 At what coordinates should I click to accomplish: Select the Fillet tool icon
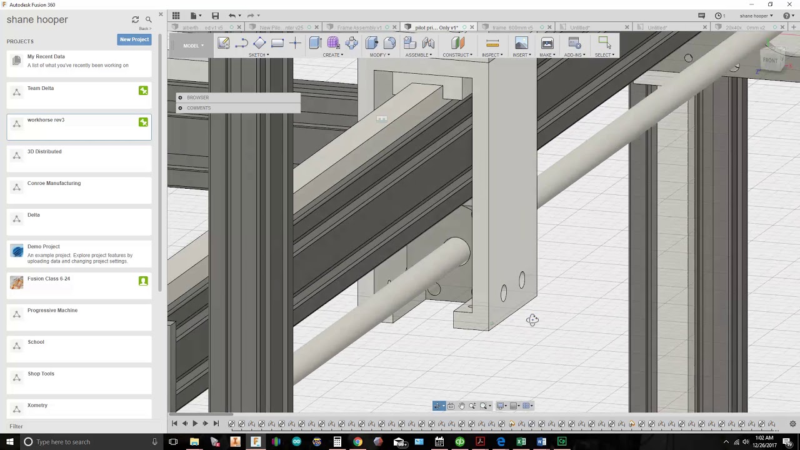[389, 43]
